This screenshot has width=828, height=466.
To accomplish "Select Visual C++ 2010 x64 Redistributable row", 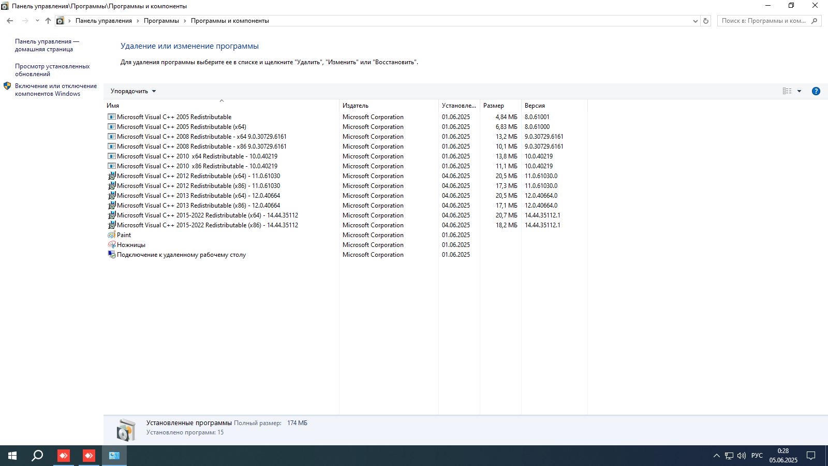I will click(x=346, y=156).
